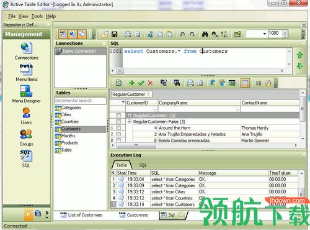Click the SQL editor horizontal scrollbar
The height and width of the screenshot is (230, 310).
pyautogui.click(x=197, y=71)
